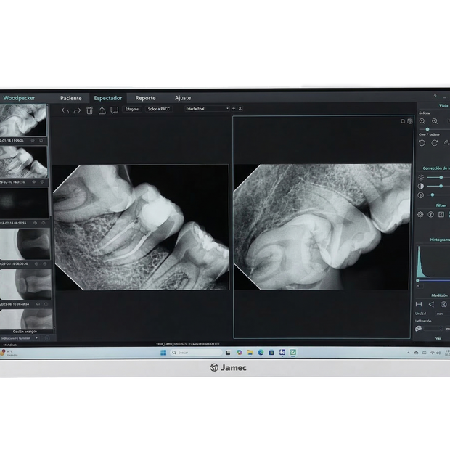Add a new layout with the plus icon
Image resolution: width=450 pixels, height=450 pixels.
click(234, 108)
